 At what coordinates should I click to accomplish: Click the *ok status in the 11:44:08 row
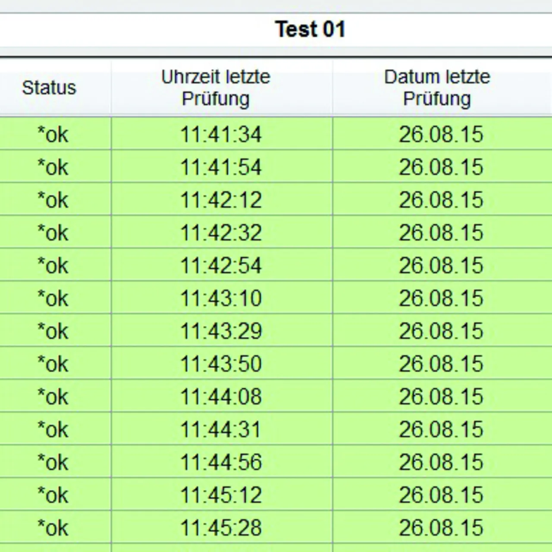tap(53, 396)
